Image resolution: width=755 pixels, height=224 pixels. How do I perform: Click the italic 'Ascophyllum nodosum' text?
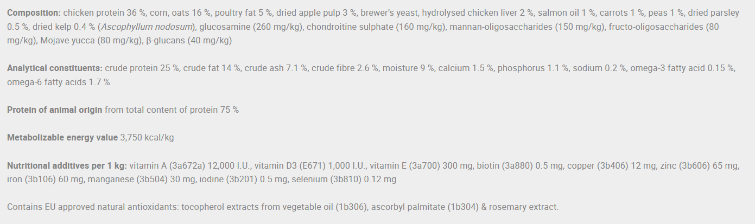click(147, 27)
